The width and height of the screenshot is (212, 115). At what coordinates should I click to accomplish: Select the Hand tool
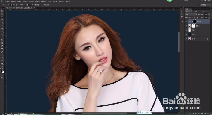point(2,63)
